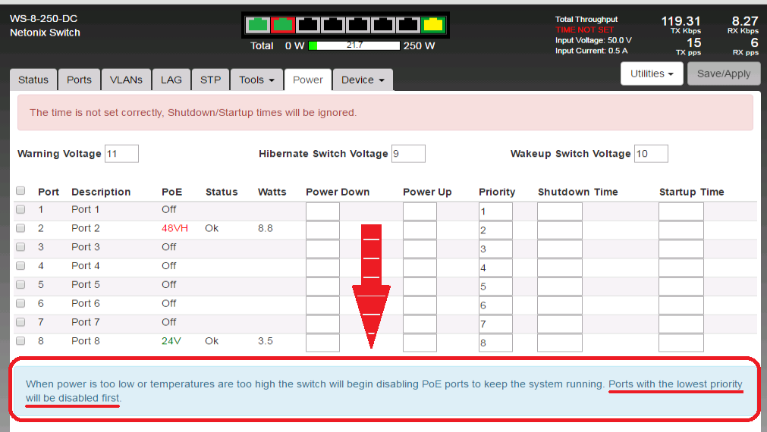This screenshot has height=432, width=767.
Task: Click the Netonix Switch title text
Action: click(45, 33)
